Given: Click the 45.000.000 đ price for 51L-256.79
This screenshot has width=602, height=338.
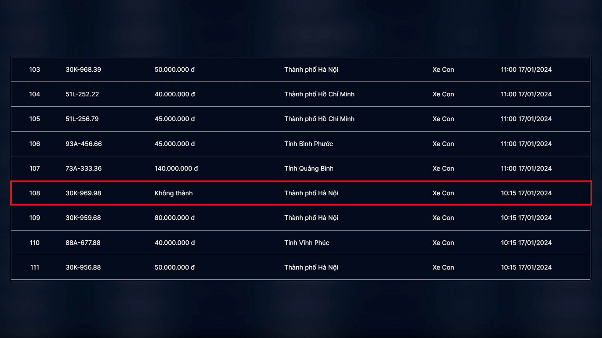Looking at the screenshot, I should 174,119.
